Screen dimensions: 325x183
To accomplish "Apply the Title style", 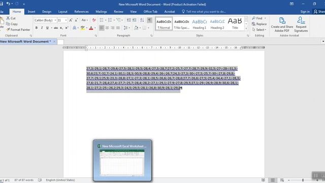I will 235,24.
